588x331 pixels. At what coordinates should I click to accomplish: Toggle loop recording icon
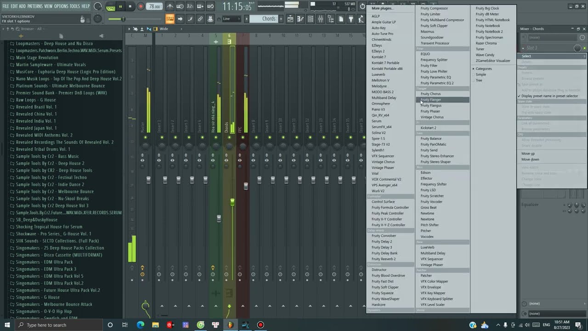pyautogui.click(x=210, y=6)
